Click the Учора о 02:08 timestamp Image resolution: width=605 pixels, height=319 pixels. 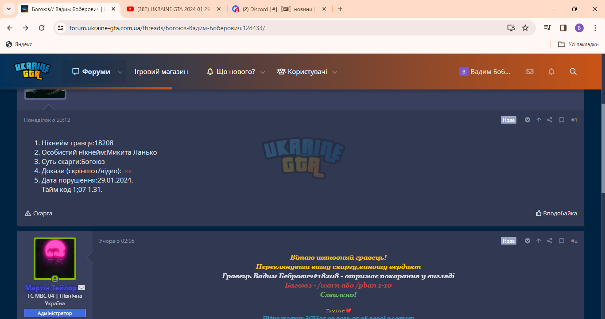117,241
